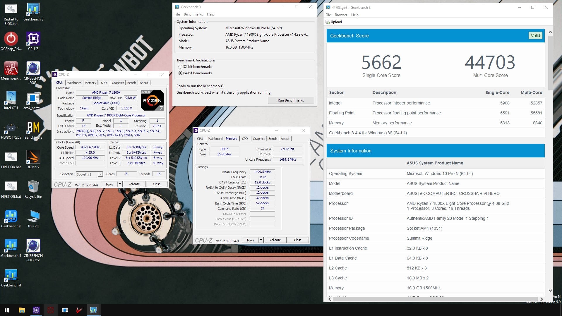Open Help menu in Geekbench 3 benchmark window
The image size is (562, 316).
point(210,14)
